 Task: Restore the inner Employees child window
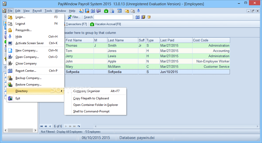coord(253,11)
